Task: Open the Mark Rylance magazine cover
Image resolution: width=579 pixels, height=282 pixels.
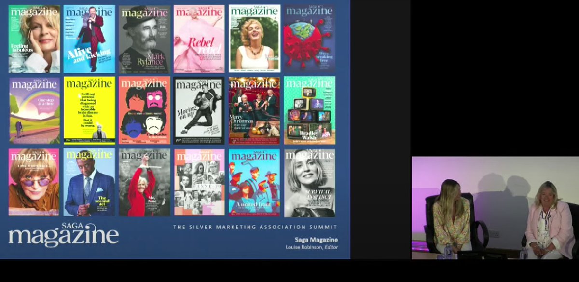Action: [x=144, y=39]
